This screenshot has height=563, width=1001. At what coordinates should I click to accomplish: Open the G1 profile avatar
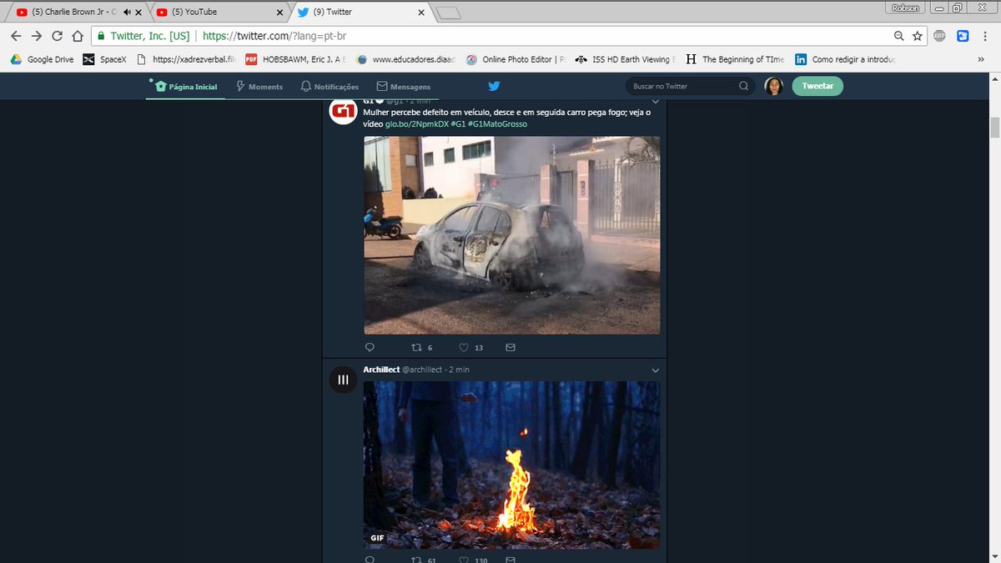coord(344,111)
